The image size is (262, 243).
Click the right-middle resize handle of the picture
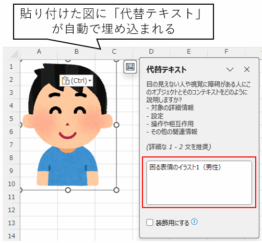[x=116, y=125]
